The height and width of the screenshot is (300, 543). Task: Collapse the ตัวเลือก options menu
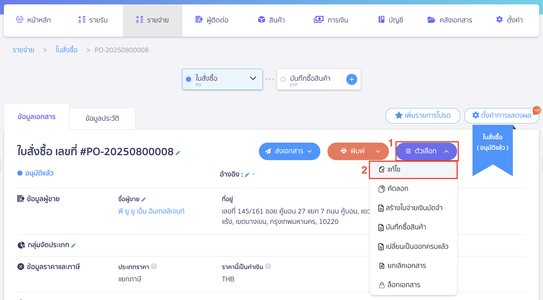[426, 151]
